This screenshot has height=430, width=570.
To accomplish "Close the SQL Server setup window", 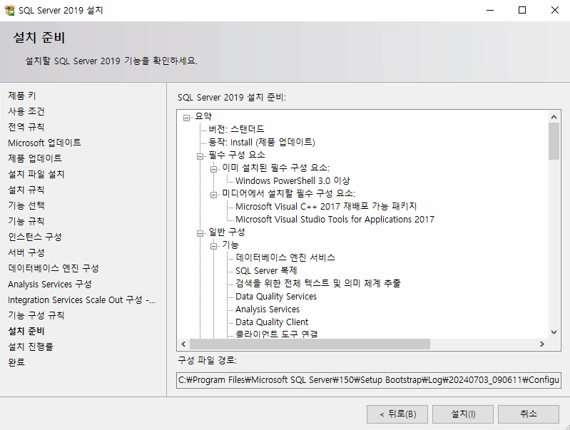I will pyautogui.click(x=554, y=10).
